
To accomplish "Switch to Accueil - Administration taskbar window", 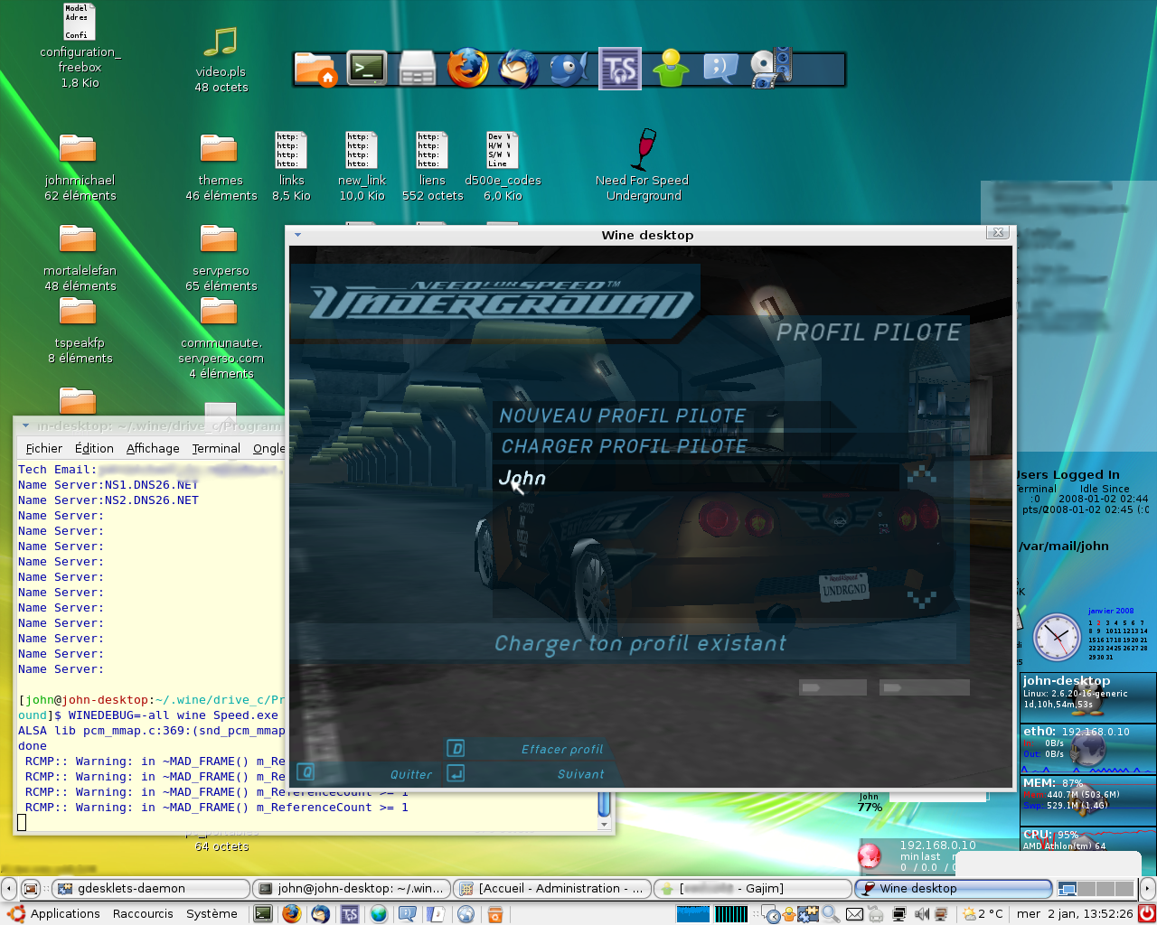I will (x=551, y=889).
